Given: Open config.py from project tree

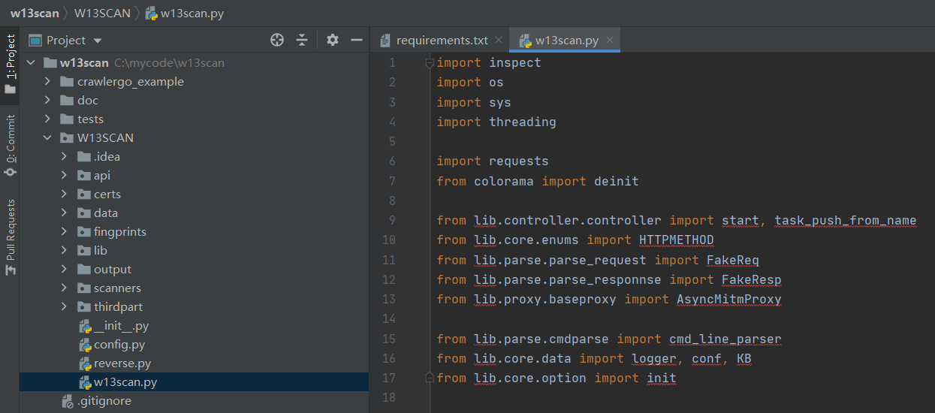Looking at the screenshot, I should click(x=119, y=345).
